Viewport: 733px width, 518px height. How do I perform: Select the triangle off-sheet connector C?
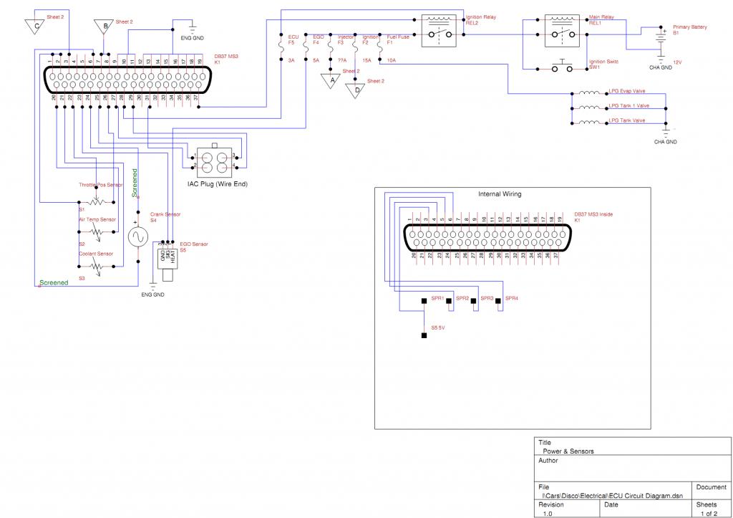33,27
